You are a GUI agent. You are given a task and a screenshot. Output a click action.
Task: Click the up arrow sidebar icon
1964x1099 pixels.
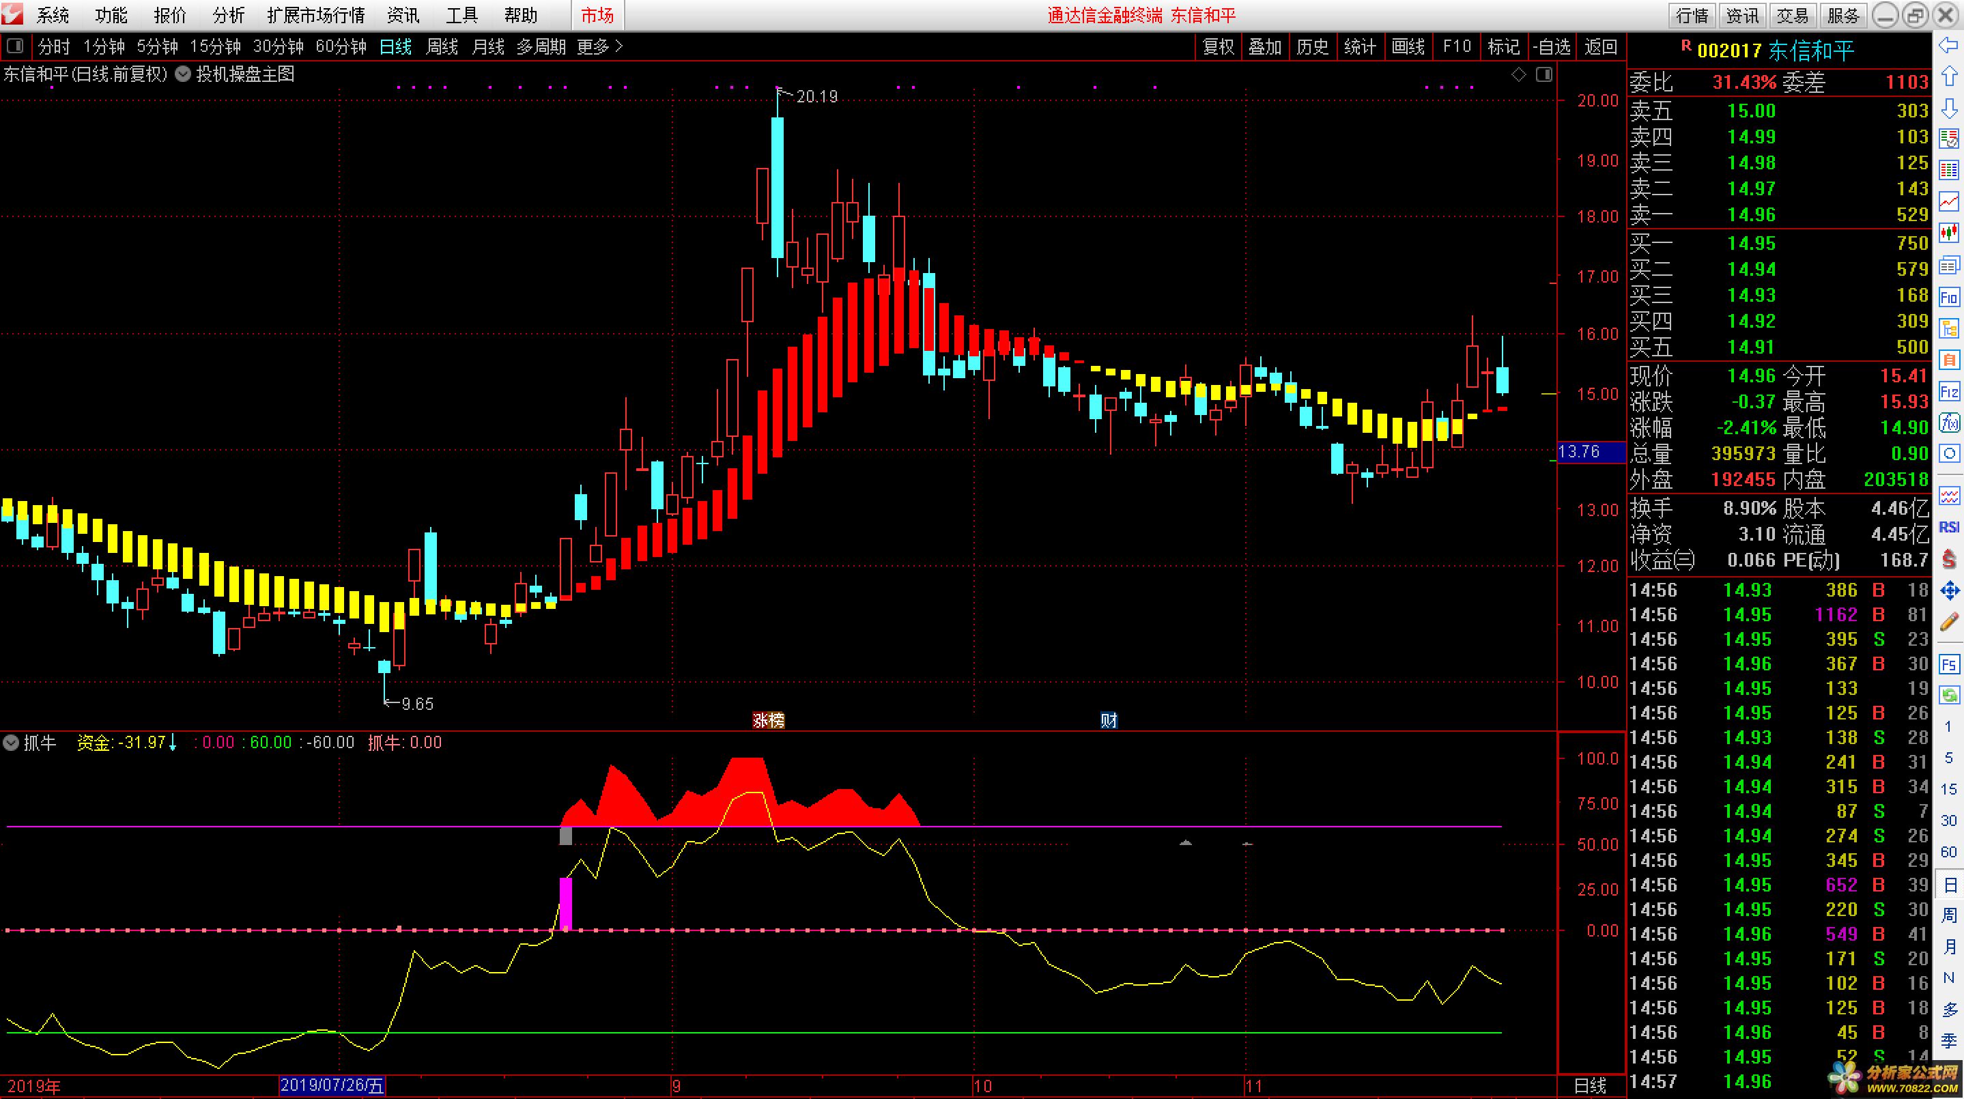click(1950, 76)
